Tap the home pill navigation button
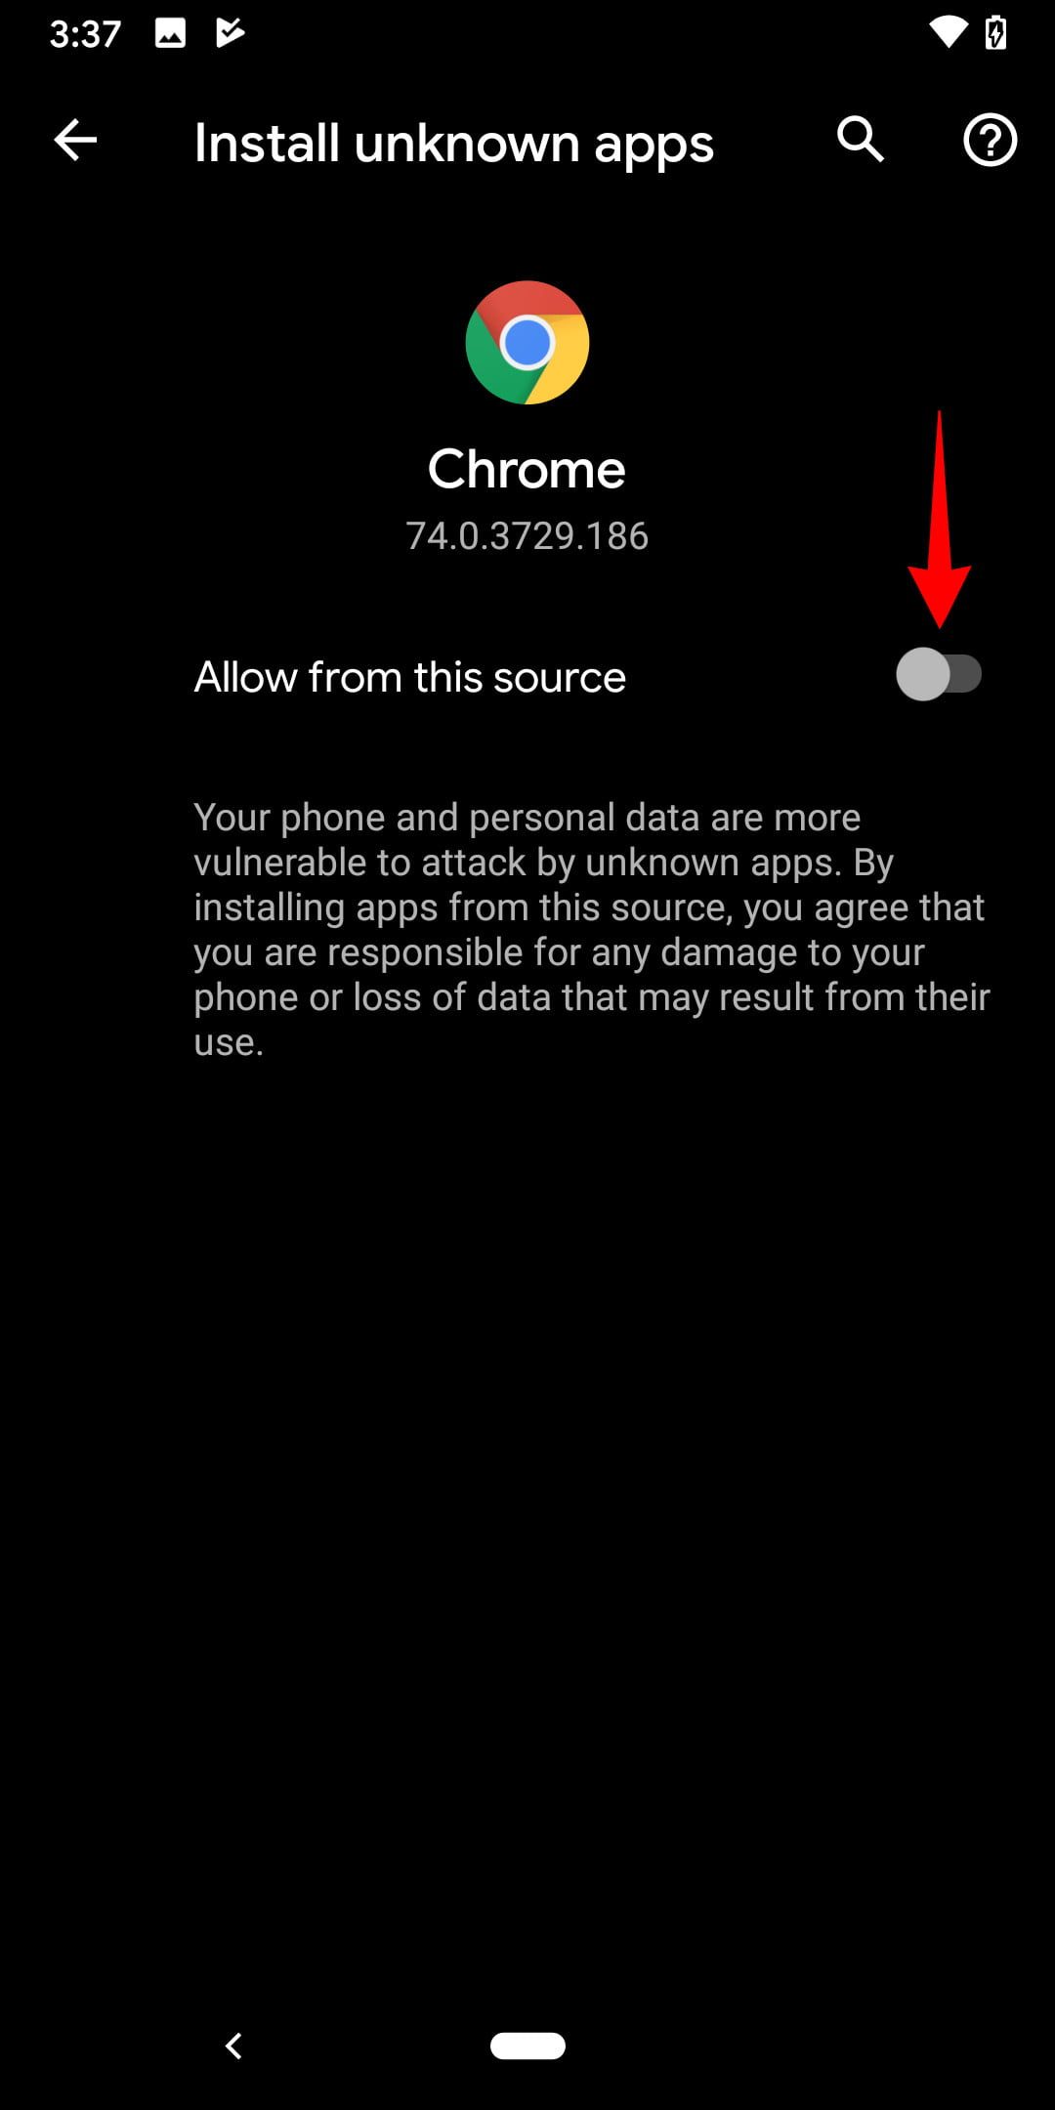Viewport: 1055px width, 2110px height. pyautogui.click(x=527, y=2046)
